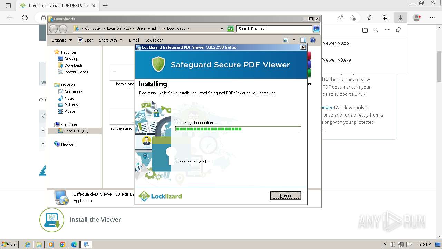Open the Edge downloads button
This screenshot has height=249, width=442.
(x=401, y=18)
